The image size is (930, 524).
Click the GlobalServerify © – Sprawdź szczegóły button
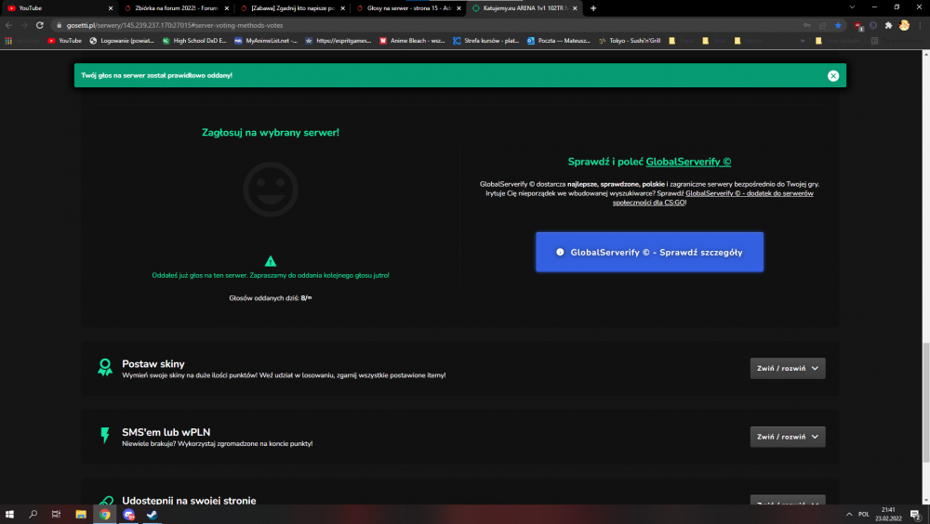(x=649, y=252)
